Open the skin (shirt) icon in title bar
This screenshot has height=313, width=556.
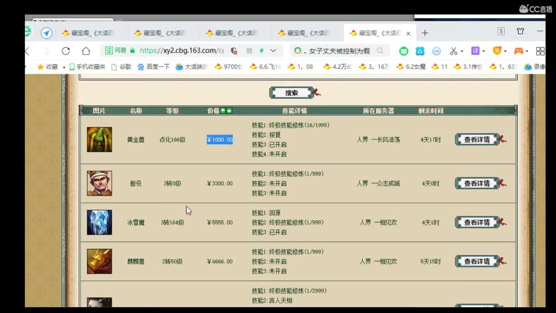point(520,31)
